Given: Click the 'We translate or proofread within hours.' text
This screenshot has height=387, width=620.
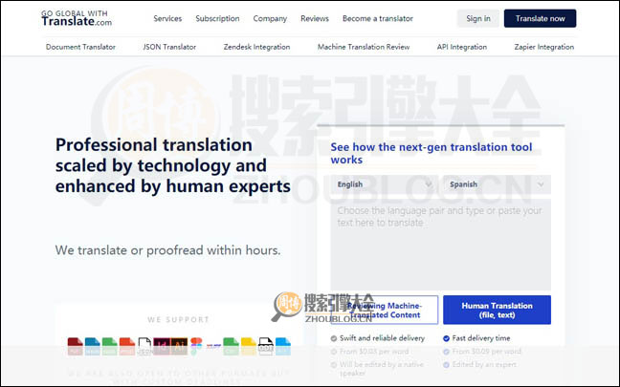Looking at the screenshot, I should pyautogui.click(x=167, y=250).
